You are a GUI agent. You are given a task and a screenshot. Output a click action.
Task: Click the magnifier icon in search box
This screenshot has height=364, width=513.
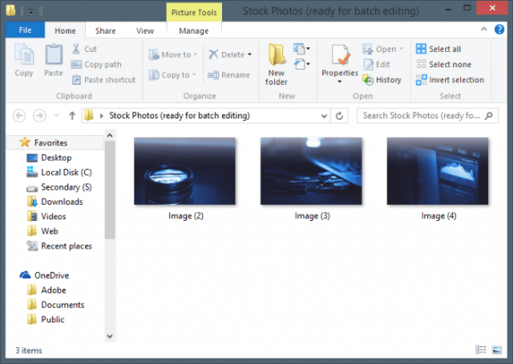click(x=489, y=115)
